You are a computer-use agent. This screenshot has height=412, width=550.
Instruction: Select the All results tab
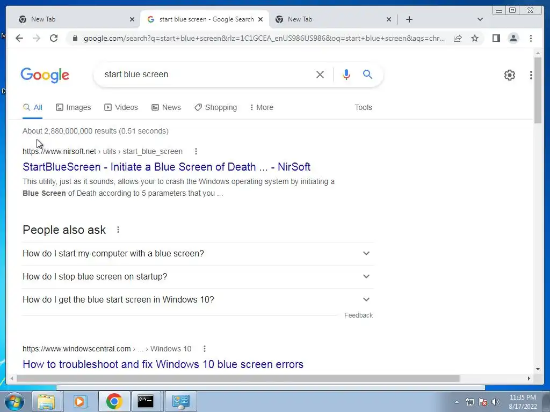click(32, 107)
